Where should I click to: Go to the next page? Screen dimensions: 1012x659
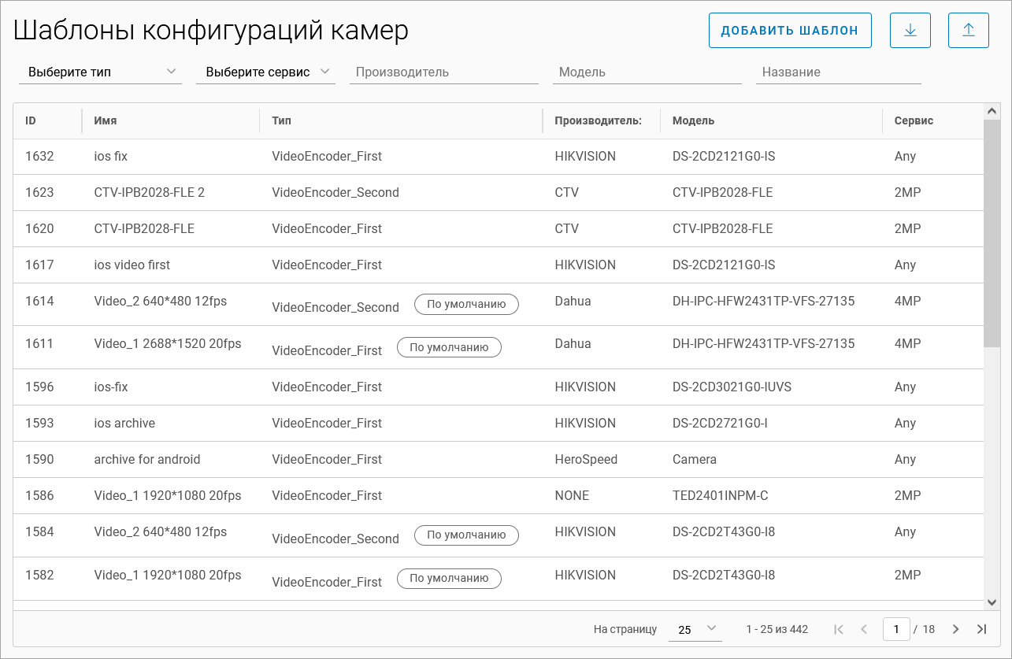coord(955,629)
